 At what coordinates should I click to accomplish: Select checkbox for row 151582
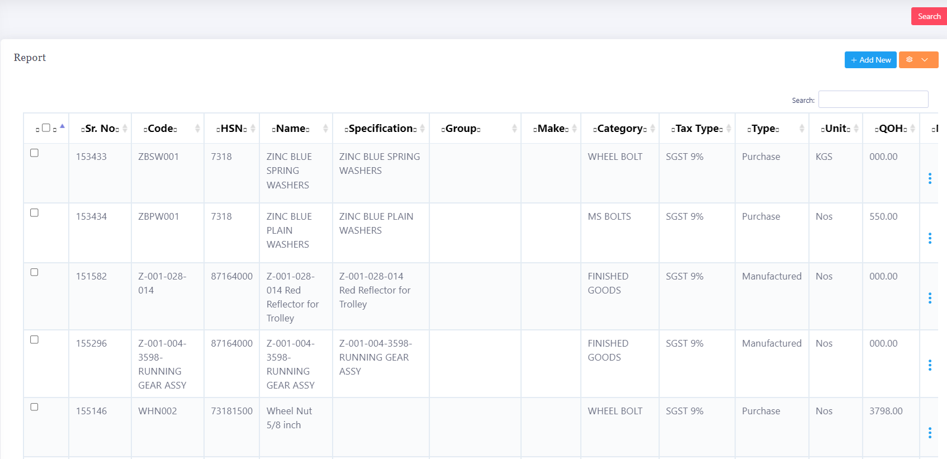(34, 272)
